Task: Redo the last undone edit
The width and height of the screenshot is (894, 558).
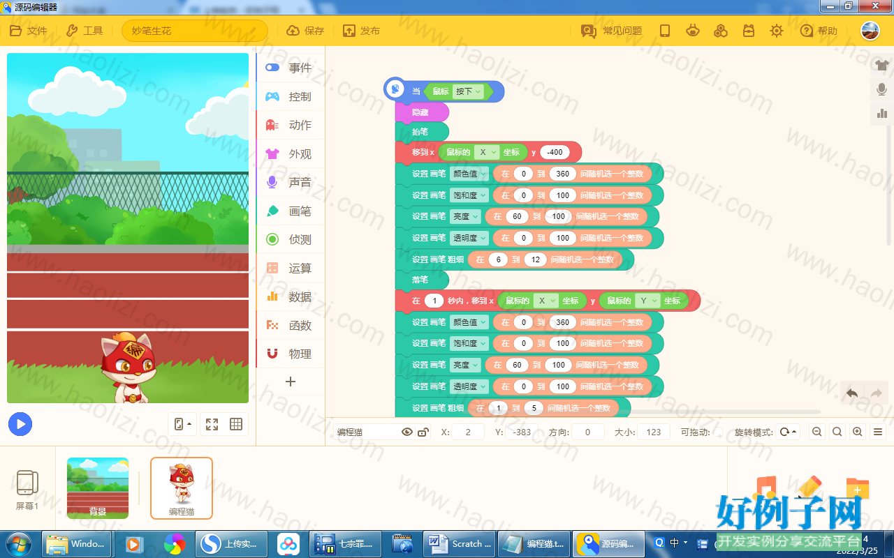Action: [x=876, y=393]
